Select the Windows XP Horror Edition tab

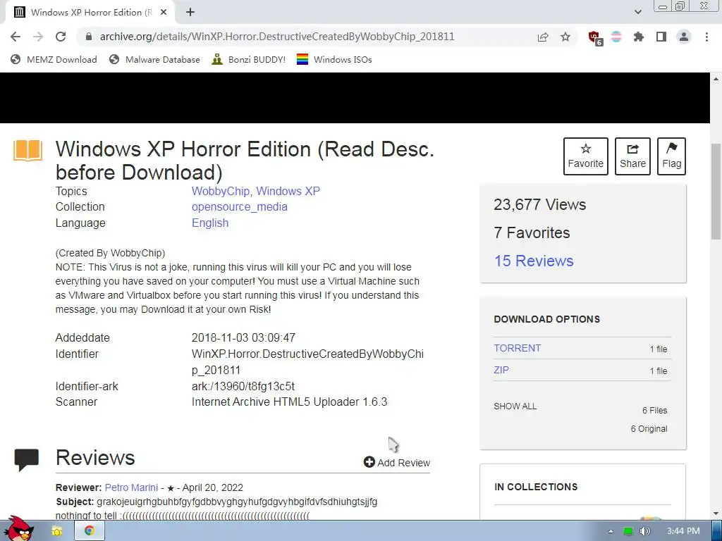tap(90, 13)
